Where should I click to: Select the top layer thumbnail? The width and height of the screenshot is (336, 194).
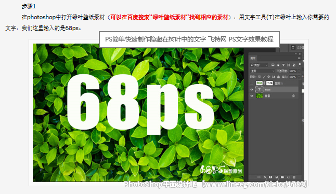[x=259, y=83]
